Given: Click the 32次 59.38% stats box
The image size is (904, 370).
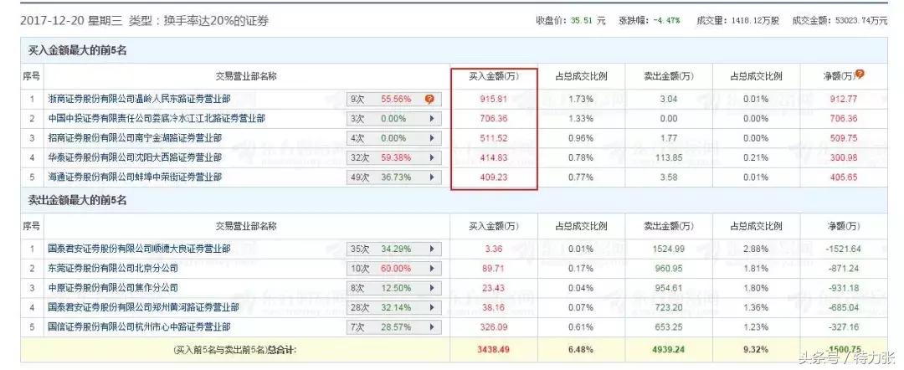Looking at the screenshot, I should 393,158.
